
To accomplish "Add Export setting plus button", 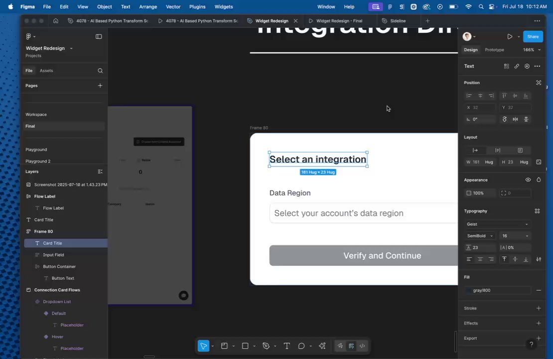I will pyautogui.click(x=539, y=338).
